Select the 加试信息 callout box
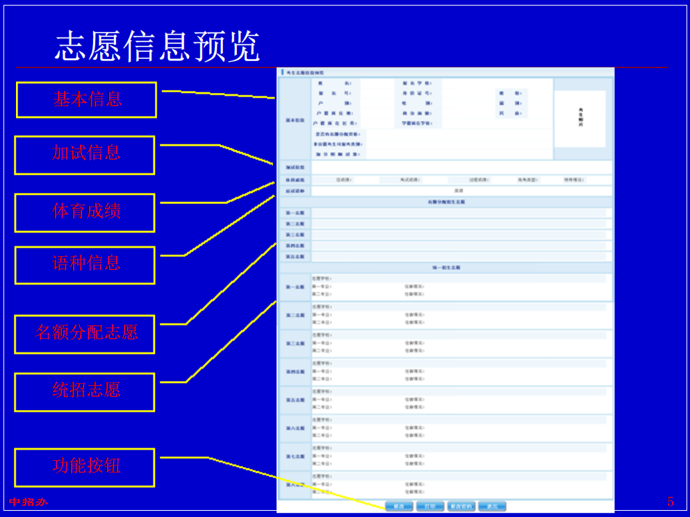 click(85, 154)
